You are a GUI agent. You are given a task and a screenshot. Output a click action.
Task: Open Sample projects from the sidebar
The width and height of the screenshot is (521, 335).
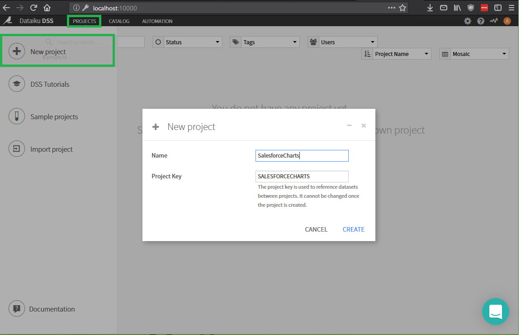17,116
